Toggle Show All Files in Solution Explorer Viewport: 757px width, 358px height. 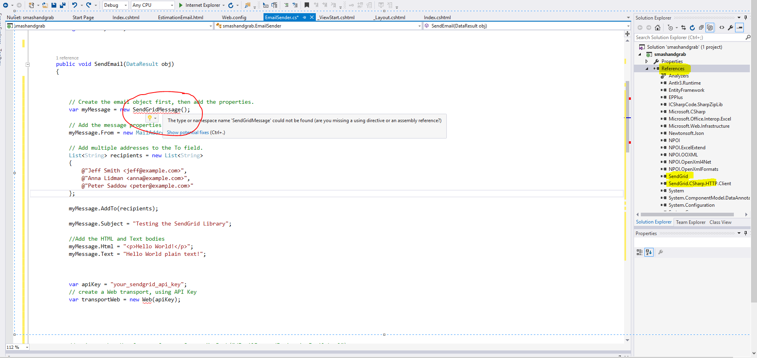pyautogui.click(x=710, y=28)
